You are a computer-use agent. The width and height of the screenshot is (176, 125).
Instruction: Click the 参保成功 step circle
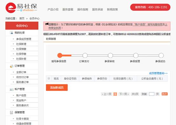(x=161, y=56)
